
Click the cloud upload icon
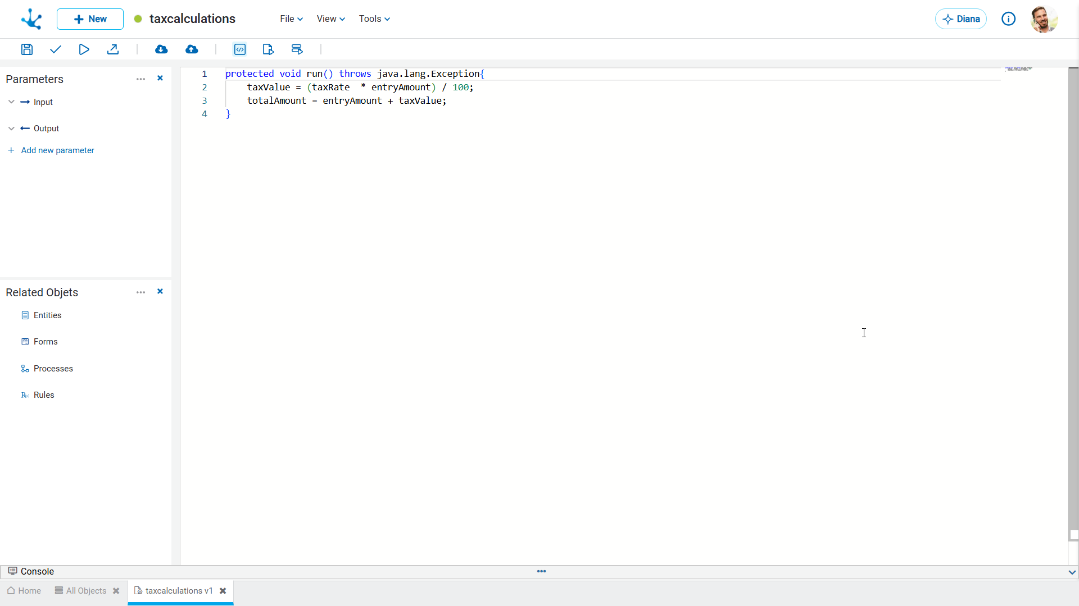[x=192, y=49]
